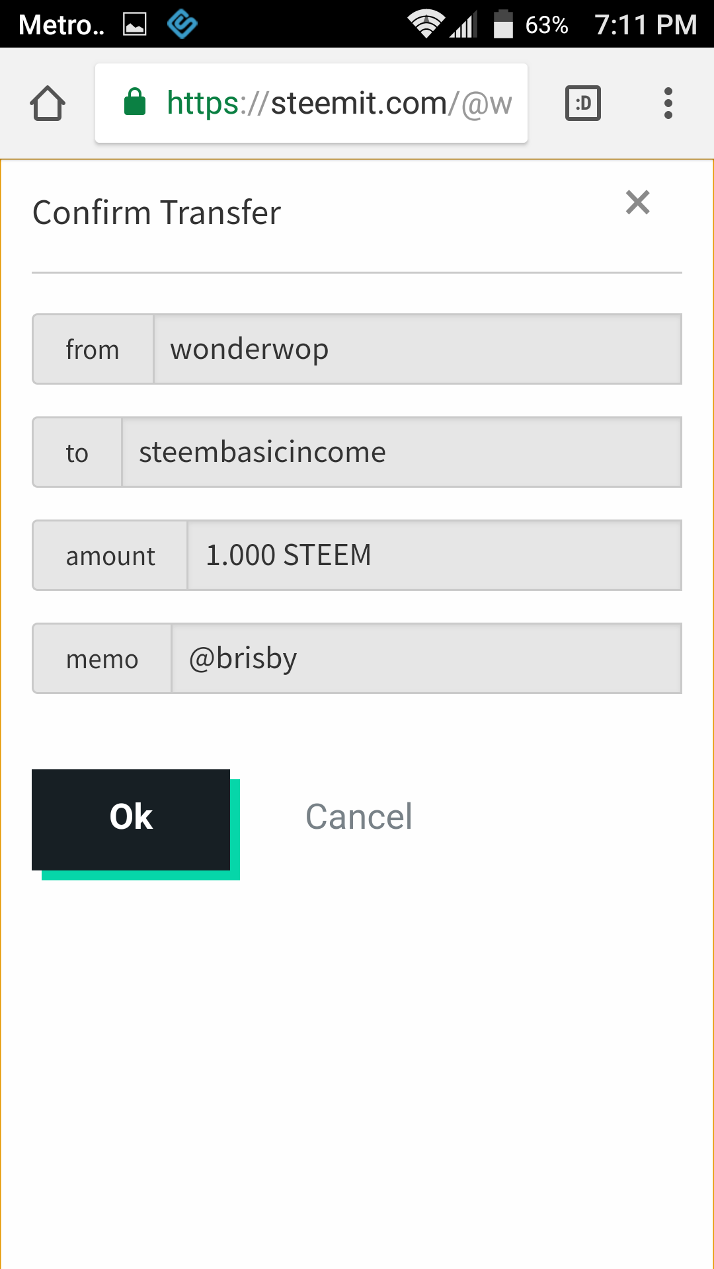The height and width of the screenshot is (1269, 714).
Task: Tap the blue diamond notification icon
Action: tap(182, 24)
